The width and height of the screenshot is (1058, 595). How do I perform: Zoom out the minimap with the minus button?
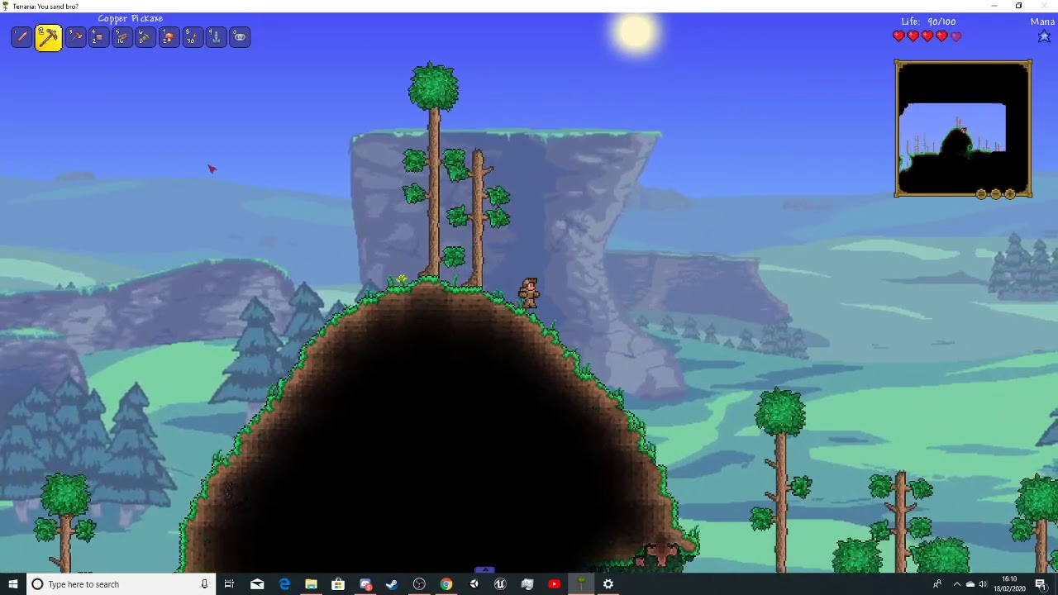(x=995, y=194)
